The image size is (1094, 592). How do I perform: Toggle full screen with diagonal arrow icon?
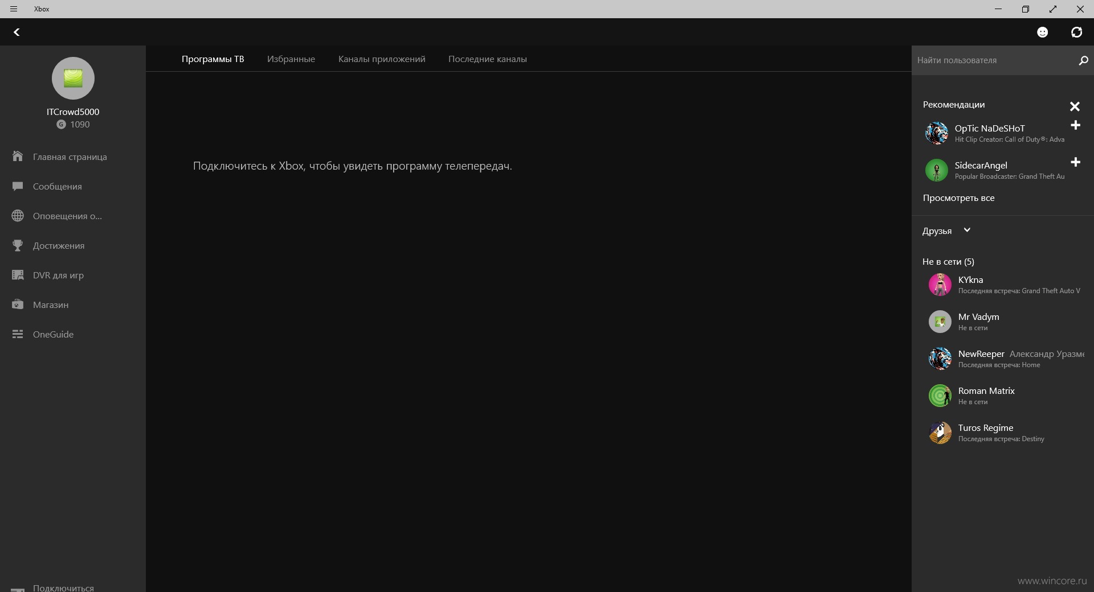(x=1053, y=9)
